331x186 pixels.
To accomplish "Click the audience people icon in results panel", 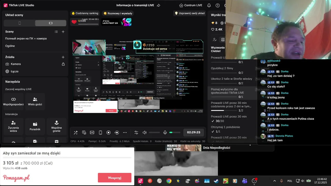I will [x=214, y=40].
